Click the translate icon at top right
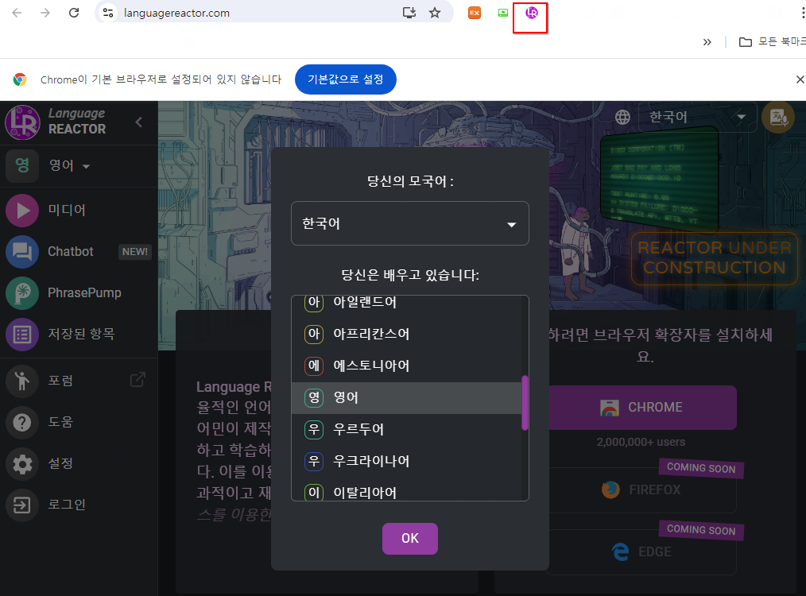 (777, 117)
